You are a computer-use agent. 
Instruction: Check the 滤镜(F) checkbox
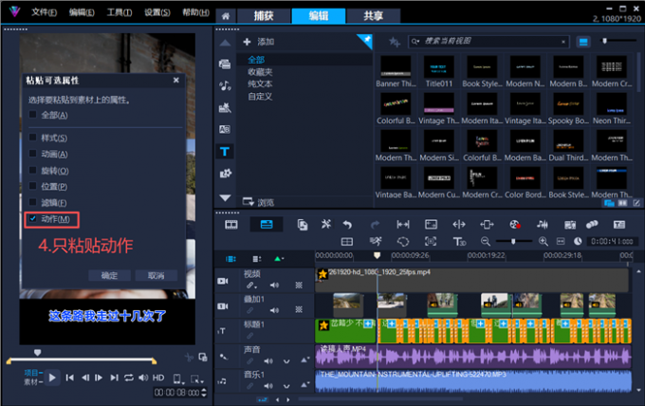[33, 202]
